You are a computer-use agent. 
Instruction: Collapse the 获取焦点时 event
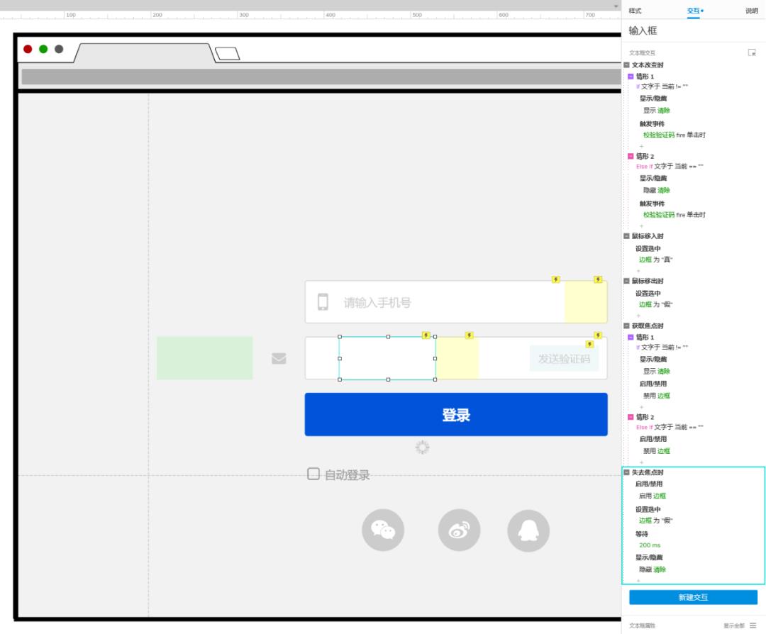click(626, 326)
